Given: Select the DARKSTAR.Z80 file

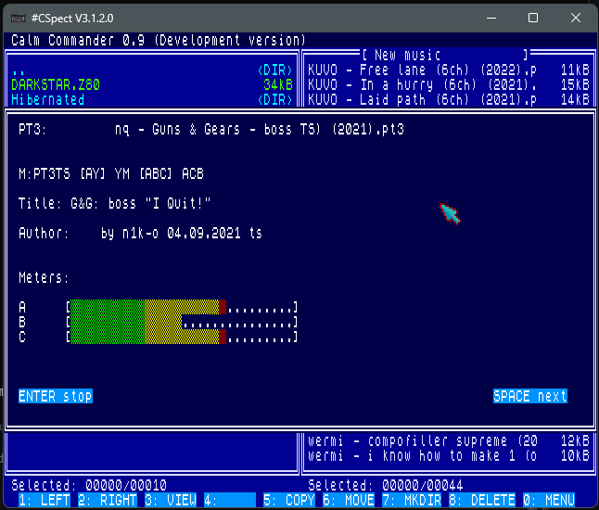Looking at the screenshot, I should click(x=152, y=84).
